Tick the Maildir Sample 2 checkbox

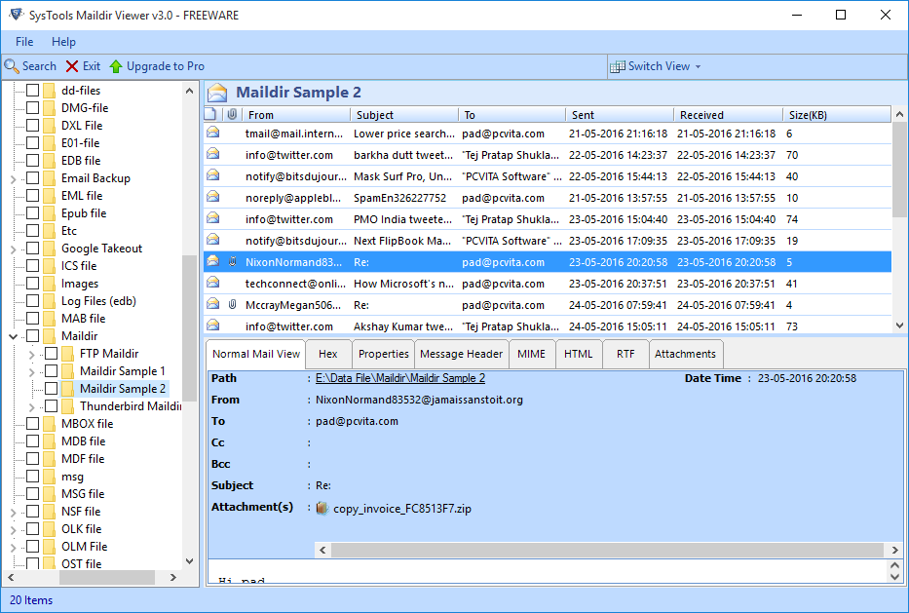tap(52, 389)
